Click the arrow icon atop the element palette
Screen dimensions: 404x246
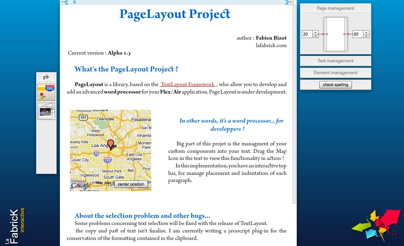[46, 77]
